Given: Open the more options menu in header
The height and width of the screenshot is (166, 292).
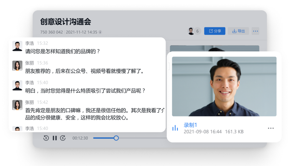Looking at the screenshot, I should tap(255, 31).
